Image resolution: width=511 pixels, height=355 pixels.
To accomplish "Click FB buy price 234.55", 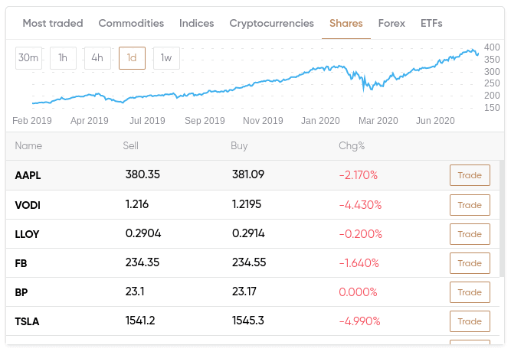I will [x=249, y=262].
